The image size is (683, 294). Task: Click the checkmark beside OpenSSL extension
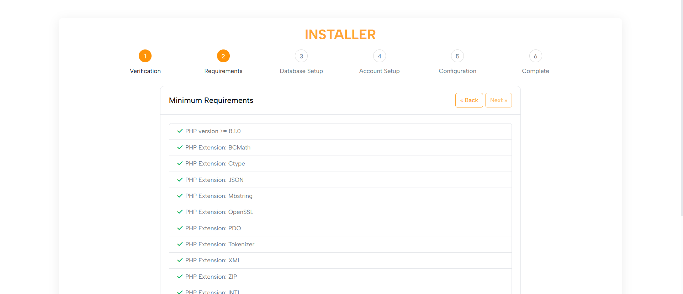180,212
